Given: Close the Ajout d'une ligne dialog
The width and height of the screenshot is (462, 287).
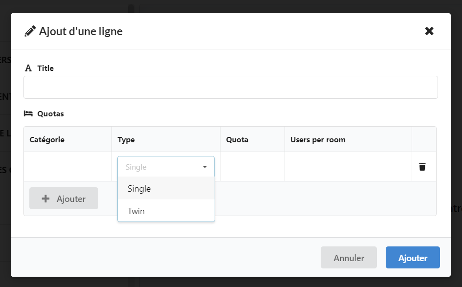Looking at the screenshot, I should (429, 31).
